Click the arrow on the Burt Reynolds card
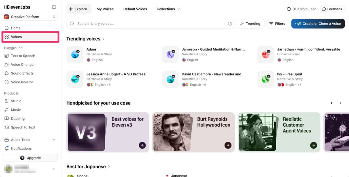 tap(228, 145)
